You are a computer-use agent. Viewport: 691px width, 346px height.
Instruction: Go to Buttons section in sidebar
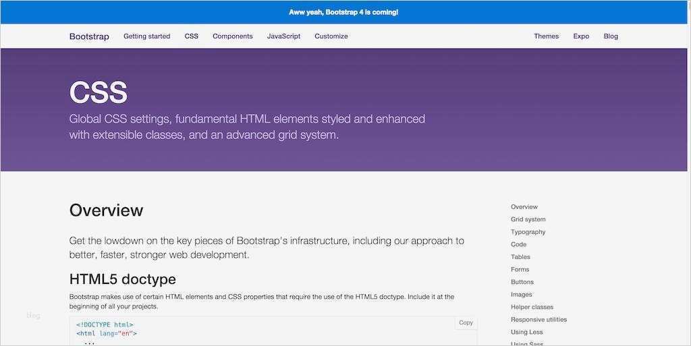(522, 282)
